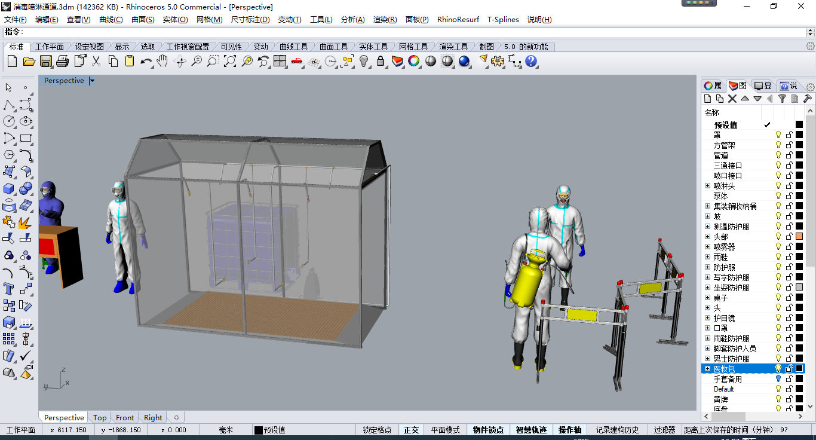Toggle visibility bulb of 泵体 layer
This screenshot has width=816, height=440.
(x=778, y=196)
